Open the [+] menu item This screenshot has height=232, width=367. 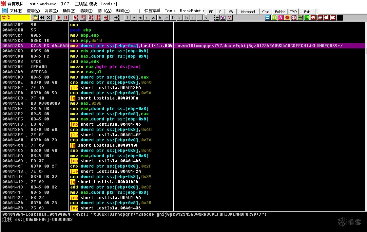pos(137,11)
